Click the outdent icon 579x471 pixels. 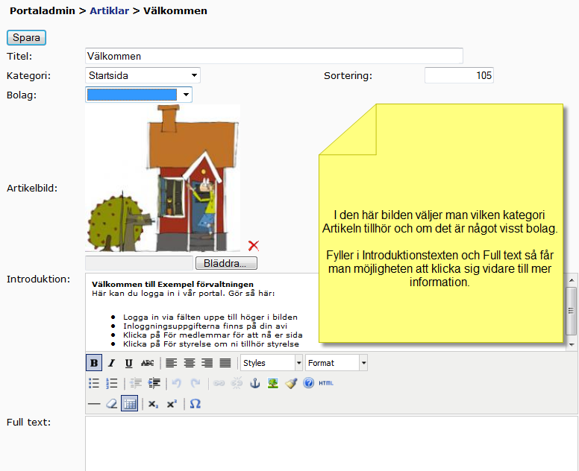point(136,383)
